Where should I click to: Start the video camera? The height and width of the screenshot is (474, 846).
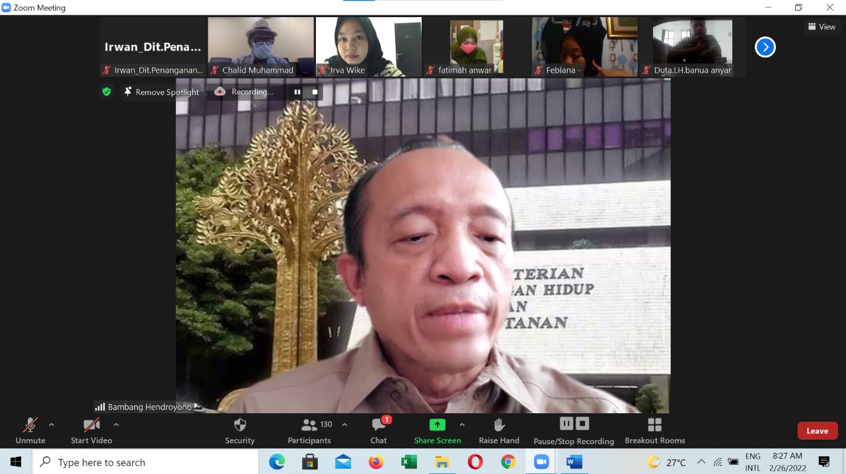tap(91, 430)
